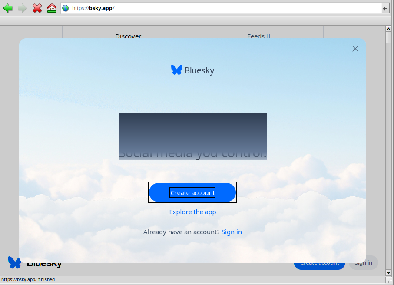Click the butterfly logo atop the dialog
This screenshot has width=394, height=285.
point(176,70)
